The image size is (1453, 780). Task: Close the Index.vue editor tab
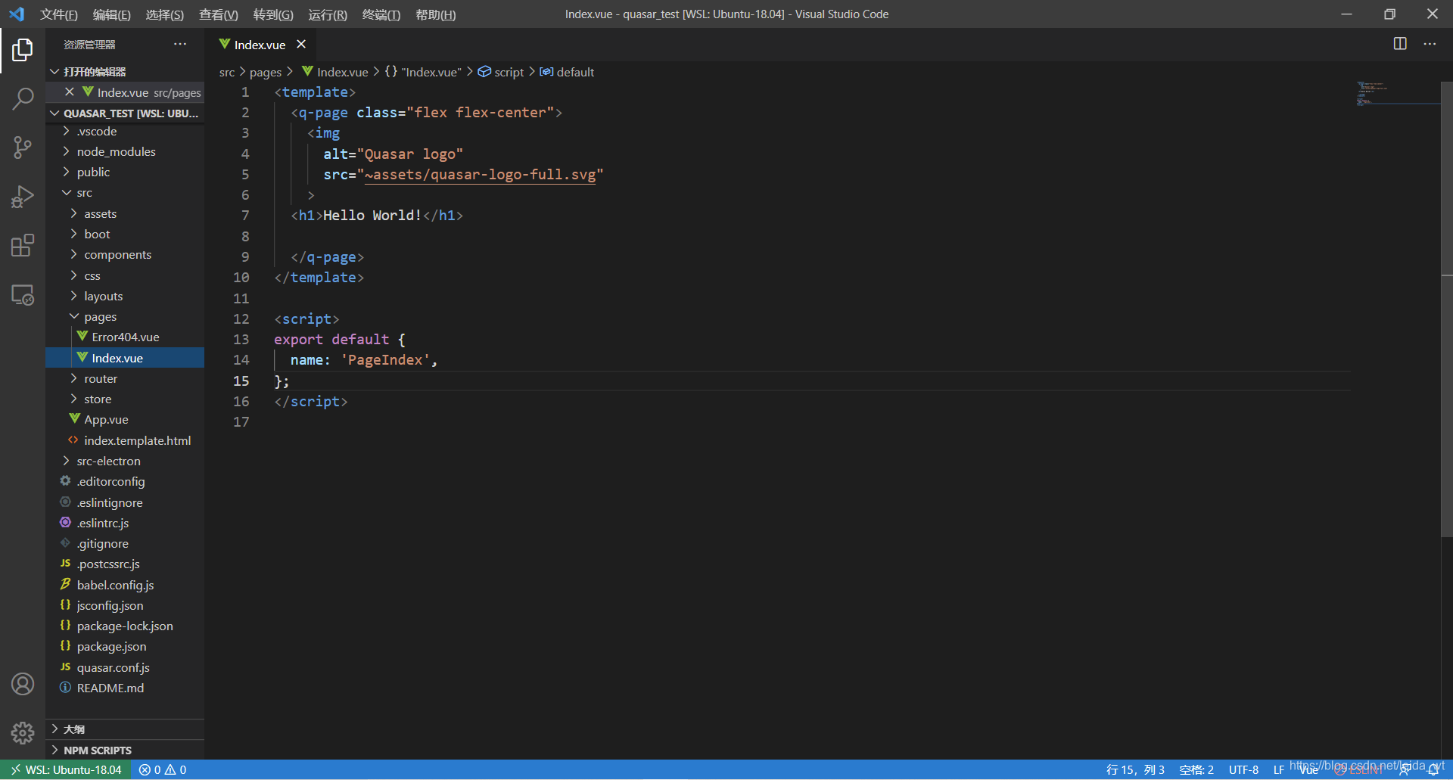[301, 44]
